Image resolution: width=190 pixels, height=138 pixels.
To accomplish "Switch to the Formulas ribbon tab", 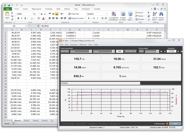I will [49, 9].
